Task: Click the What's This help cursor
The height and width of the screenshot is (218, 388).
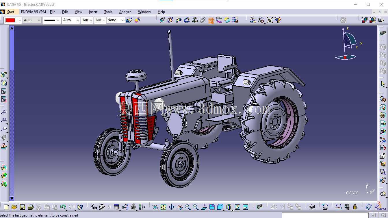Action: tap(80, 207)
